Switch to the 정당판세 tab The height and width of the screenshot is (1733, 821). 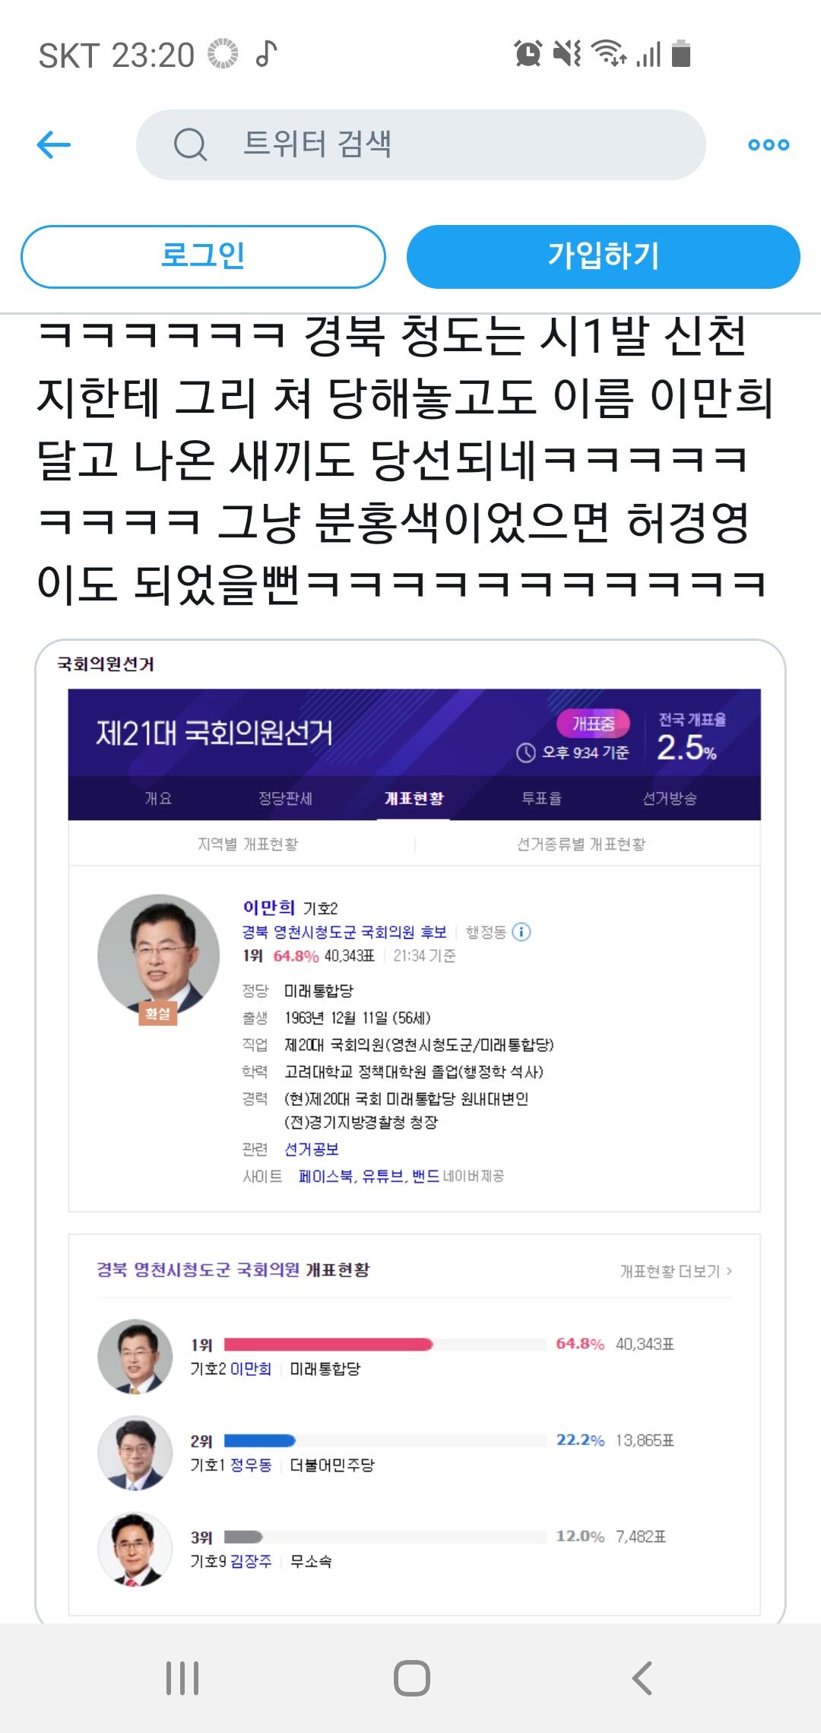(285, 798)
